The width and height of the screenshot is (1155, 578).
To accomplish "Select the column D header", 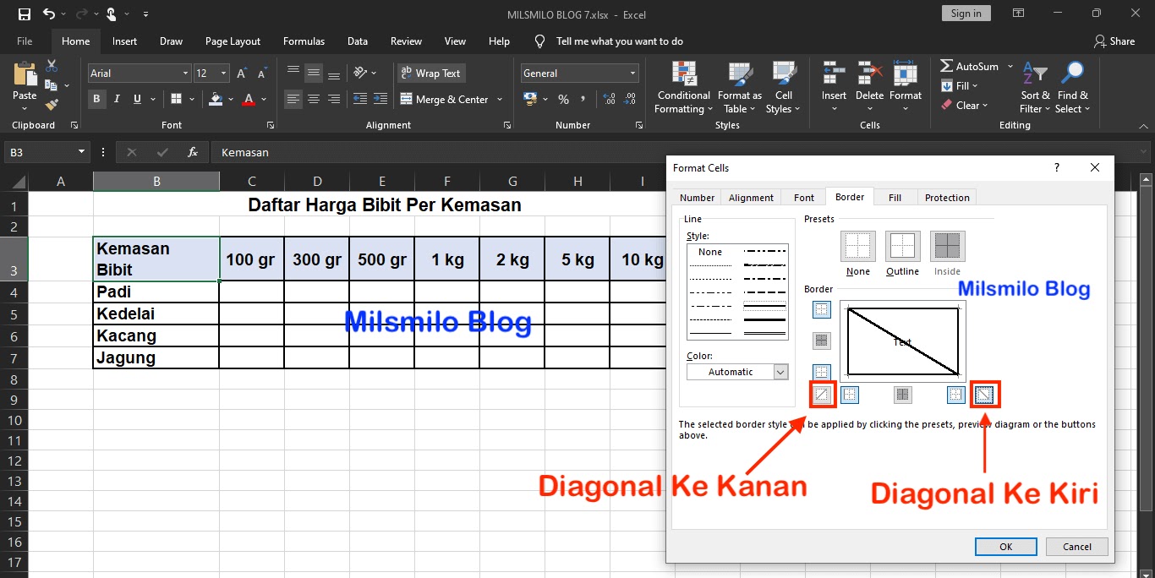I will [x=317, y=181].
